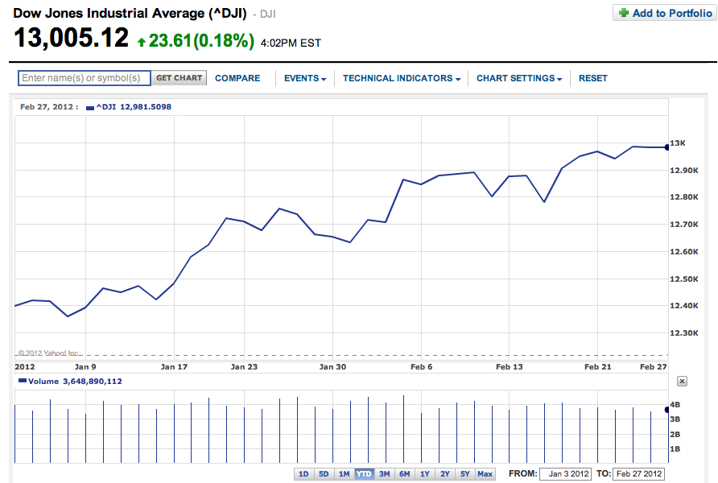This screenshot has width=718, height=483.
Task: Click the GET CHART button
Action: pyautogui.click(x=179, y=78)
